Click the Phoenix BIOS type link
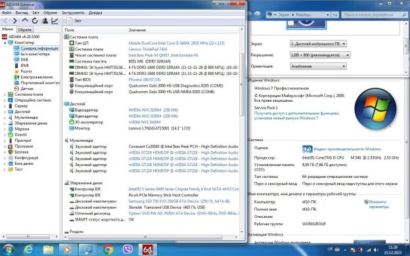410x256 pixels. tap(145, 79)
